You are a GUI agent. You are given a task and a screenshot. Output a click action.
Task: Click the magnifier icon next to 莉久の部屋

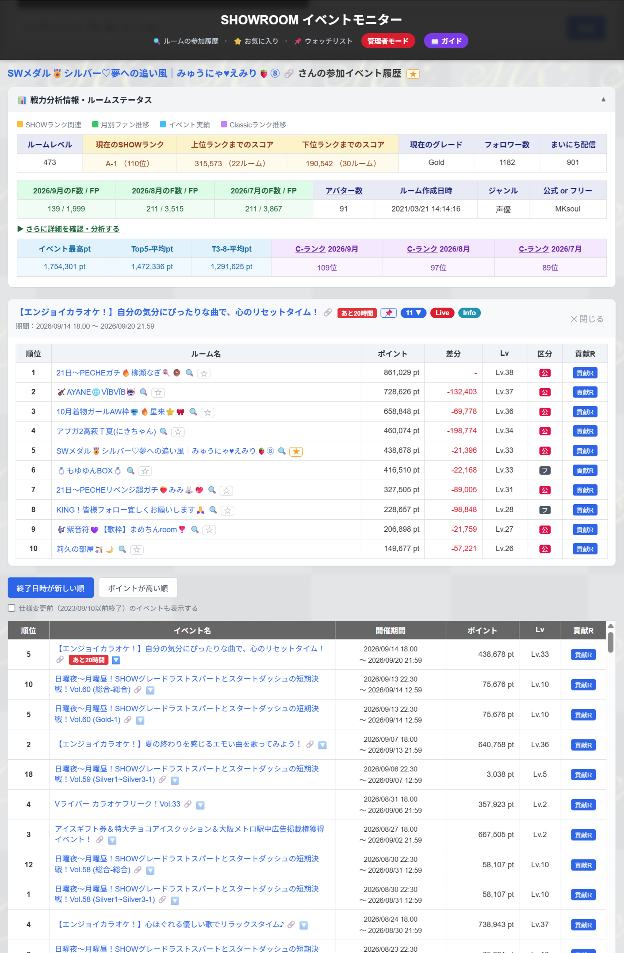[122, 549]
